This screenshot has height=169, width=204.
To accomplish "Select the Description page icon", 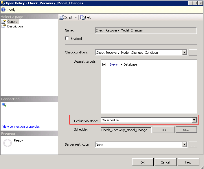I will coord(4,26).
